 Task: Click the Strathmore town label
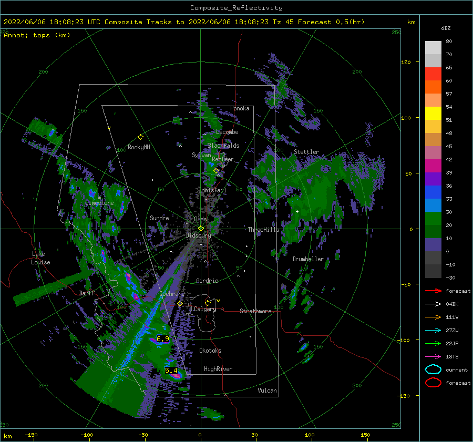tap(255, 311)
